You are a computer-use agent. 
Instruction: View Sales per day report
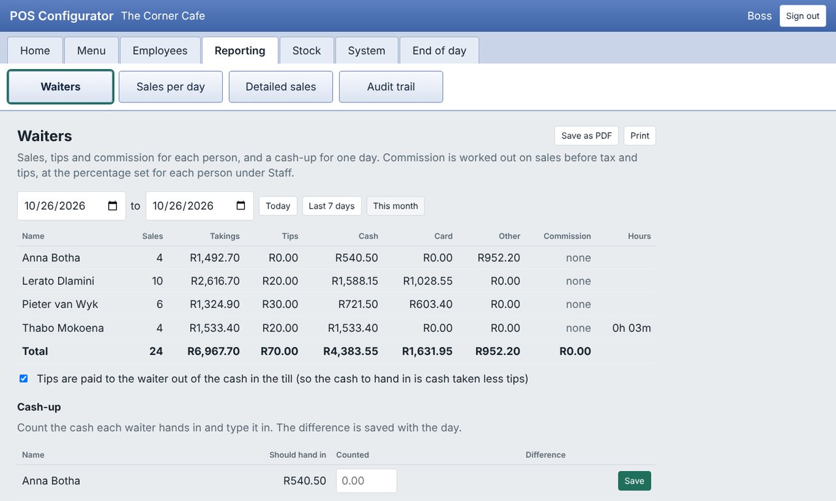pyautogui.click(x=170, y=87)
